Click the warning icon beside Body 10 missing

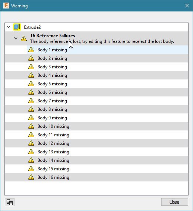(x=31, y=126)
